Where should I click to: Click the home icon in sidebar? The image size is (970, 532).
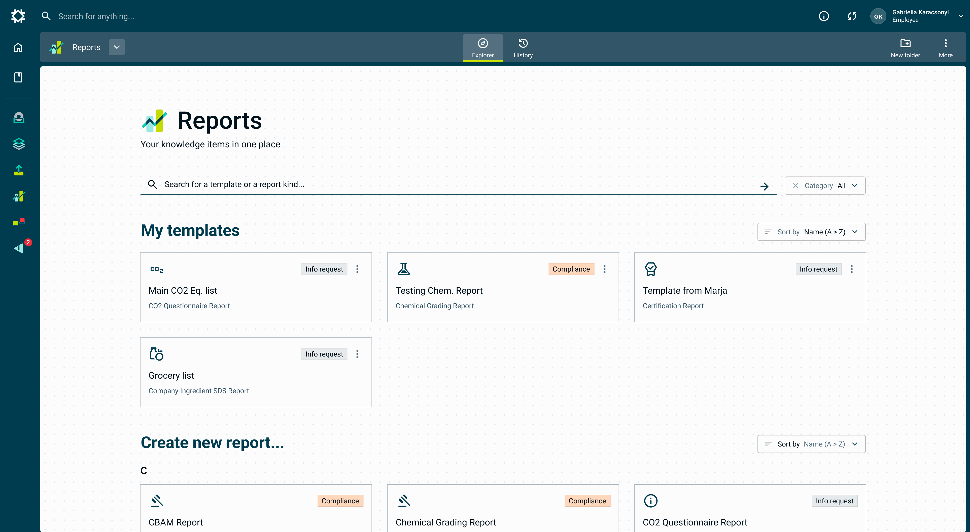pyautogui.click(x=18, y=47)
